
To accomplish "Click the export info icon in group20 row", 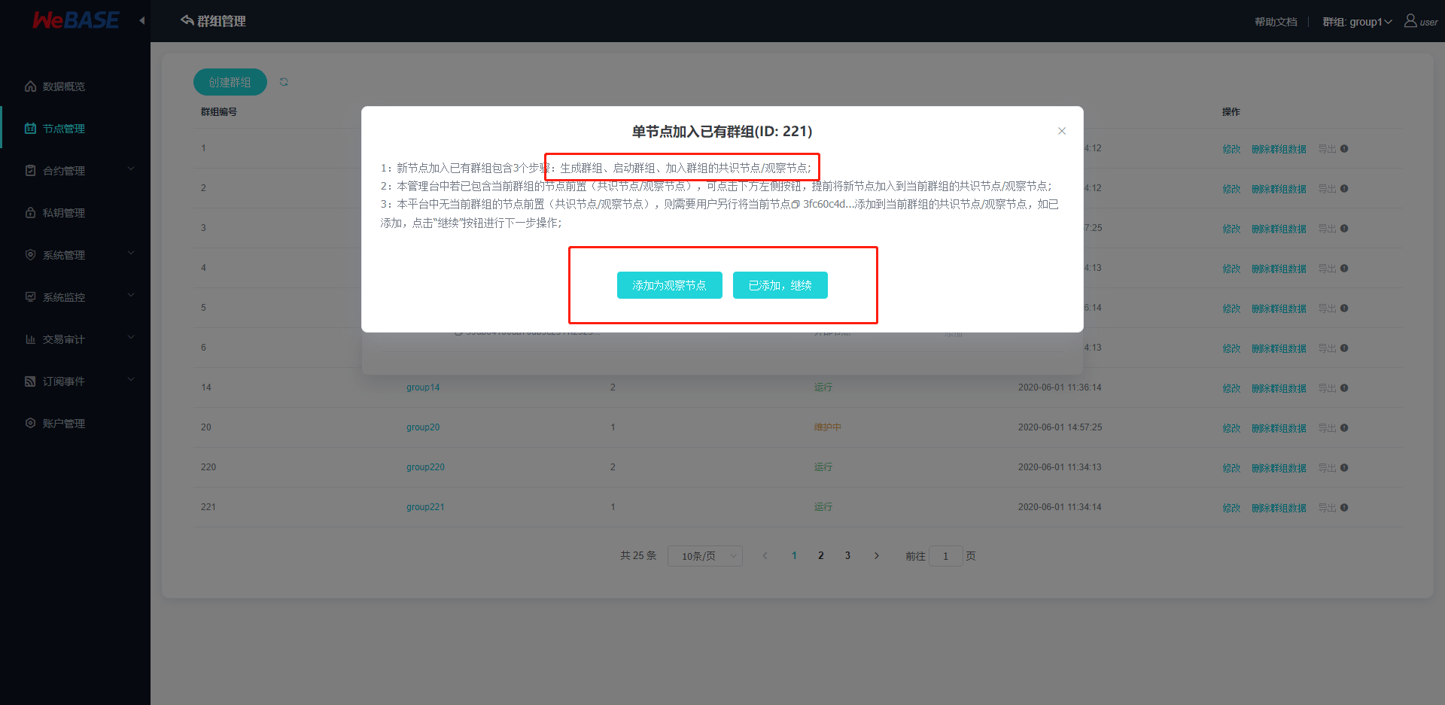I will pos(1344,427).
